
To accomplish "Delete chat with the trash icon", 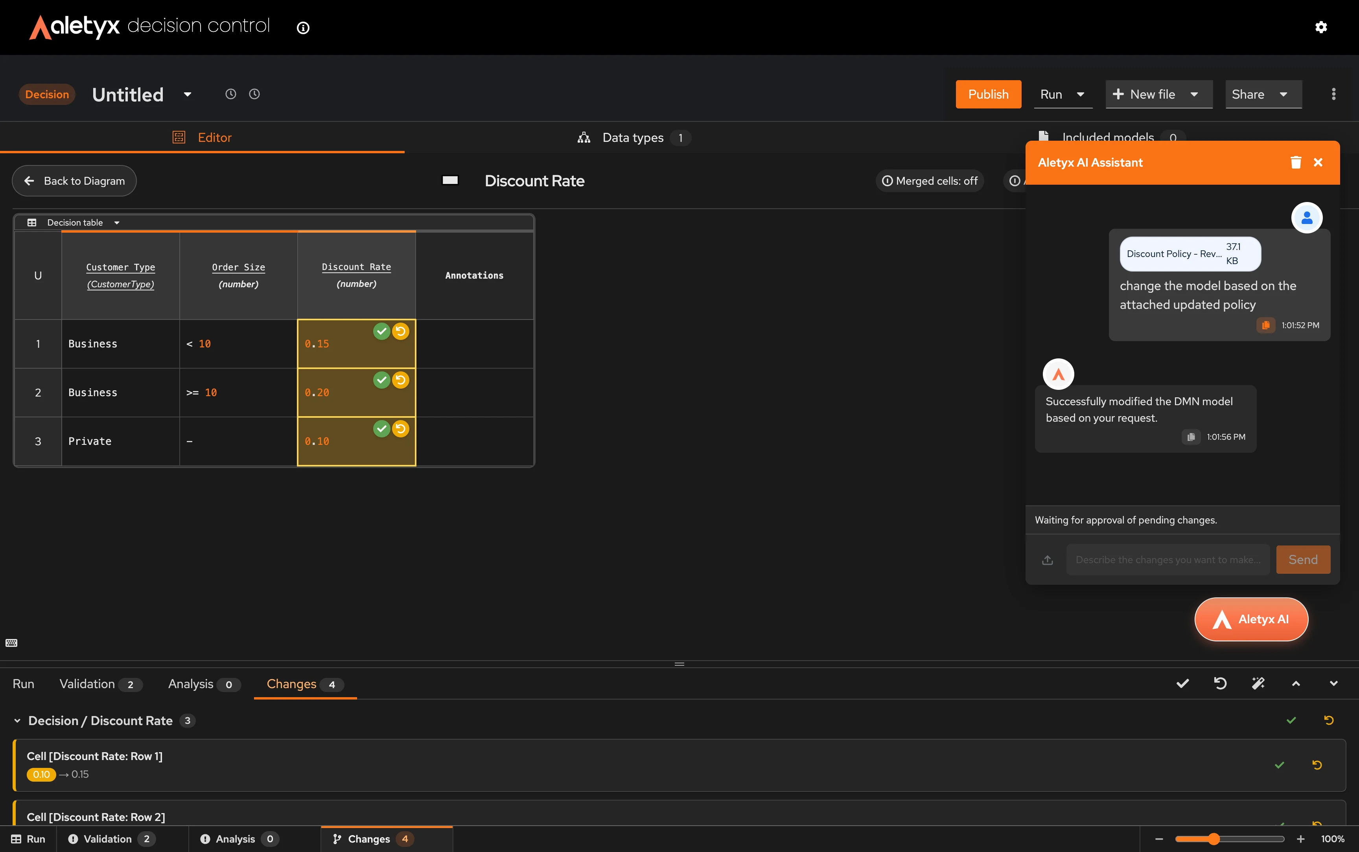I will pos(1296,162).
